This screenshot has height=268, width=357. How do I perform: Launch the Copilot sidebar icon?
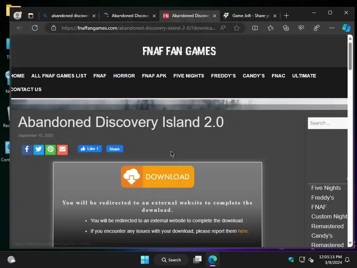click(347, 28)
